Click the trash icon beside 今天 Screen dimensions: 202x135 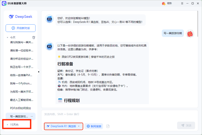(34, 38)
